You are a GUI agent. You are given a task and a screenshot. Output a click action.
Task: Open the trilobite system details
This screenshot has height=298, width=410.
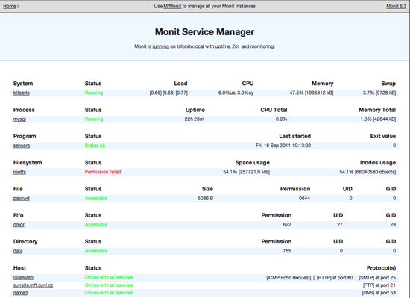[22, 93]
